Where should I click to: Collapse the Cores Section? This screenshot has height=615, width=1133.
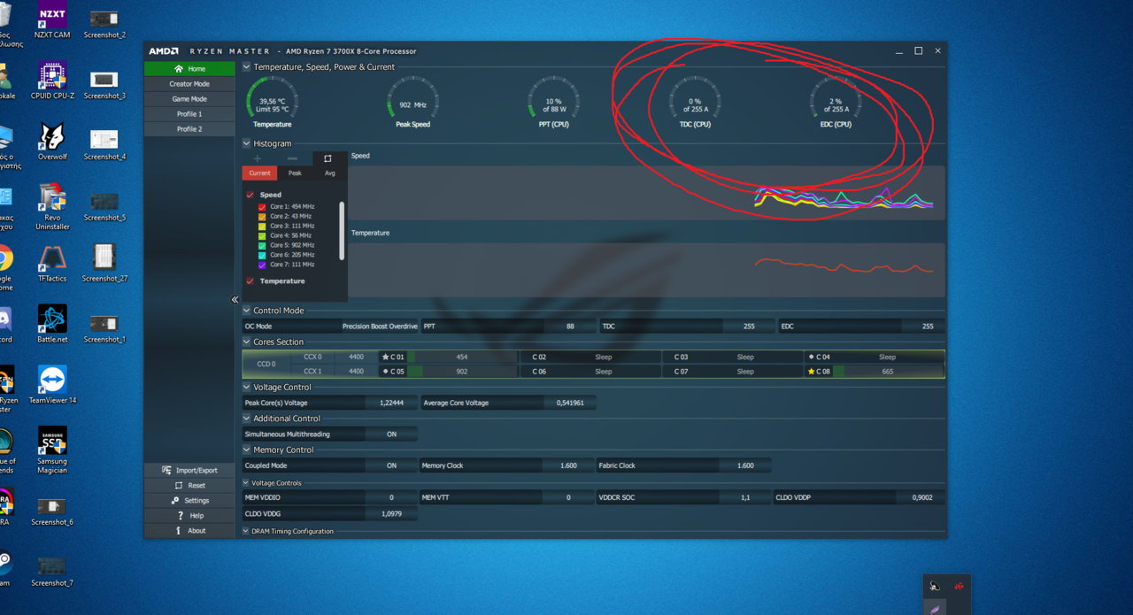tap(247, 342)
